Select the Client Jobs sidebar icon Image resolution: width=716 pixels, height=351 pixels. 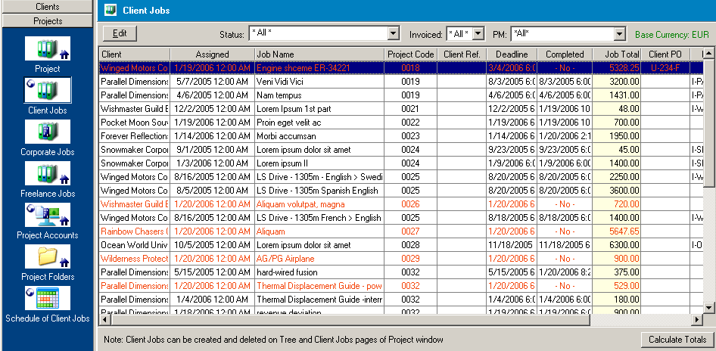(x=48, y=90)
